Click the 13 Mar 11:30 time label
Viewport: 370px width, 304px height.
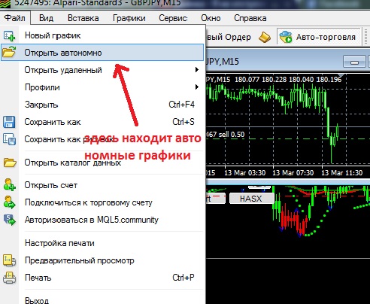pyautogui.click(x=342, y=173)
